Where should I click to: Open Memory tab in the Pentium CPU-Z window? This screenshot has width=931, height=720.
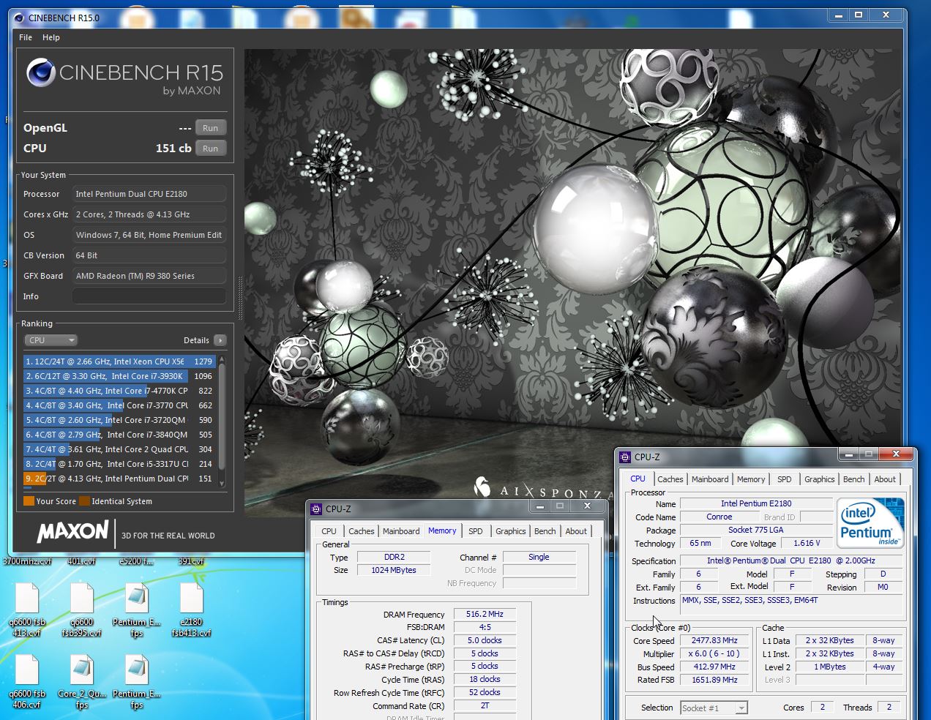pyautogui.click(x=751, y=479)
